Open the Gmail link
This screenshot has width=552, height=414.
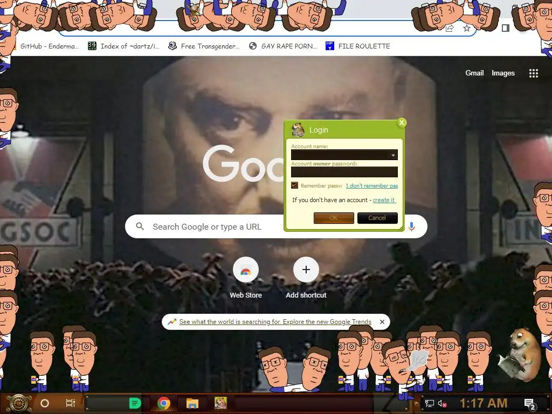pos(474,73)
